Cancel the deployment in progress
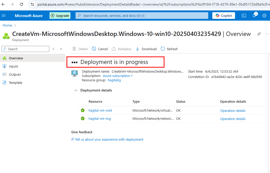The height and width of the screenshot is (173, 270). (x=100, y=49)
